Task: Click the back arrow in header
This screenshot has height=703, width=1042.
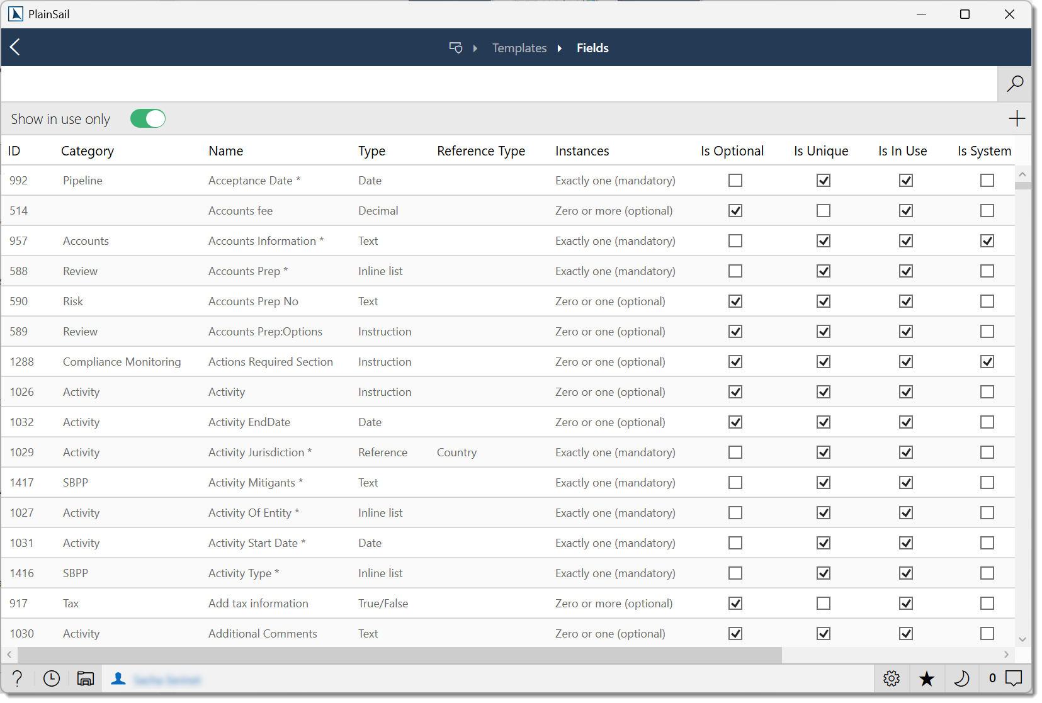Action: point(16,47)
